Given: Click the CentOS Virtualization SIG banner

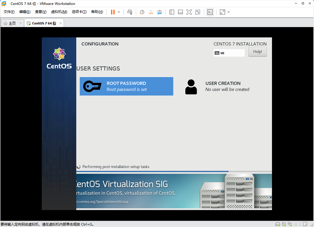Looking at the screenshot, I should (174, 191).
